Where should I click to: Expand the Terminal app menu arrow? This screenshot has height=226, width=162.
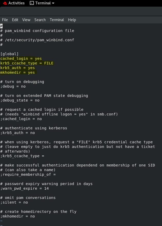[53, 3]
